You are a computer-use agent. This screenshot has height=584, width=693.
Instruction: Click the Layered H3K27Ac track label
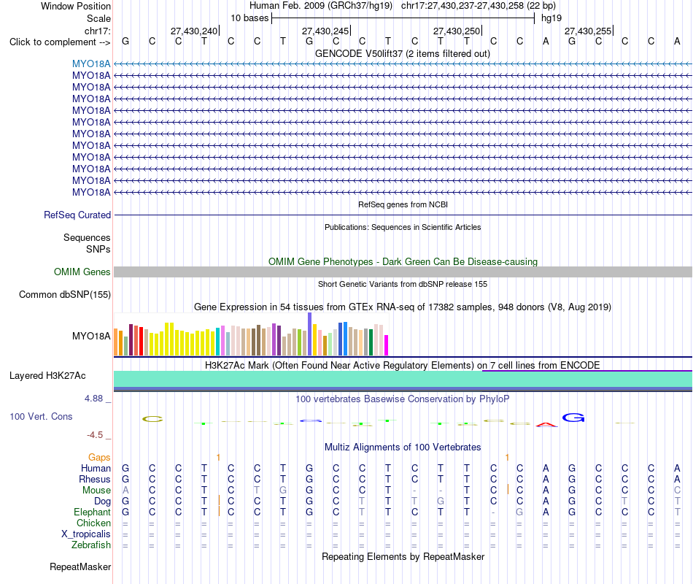click(x=47, y=376)
